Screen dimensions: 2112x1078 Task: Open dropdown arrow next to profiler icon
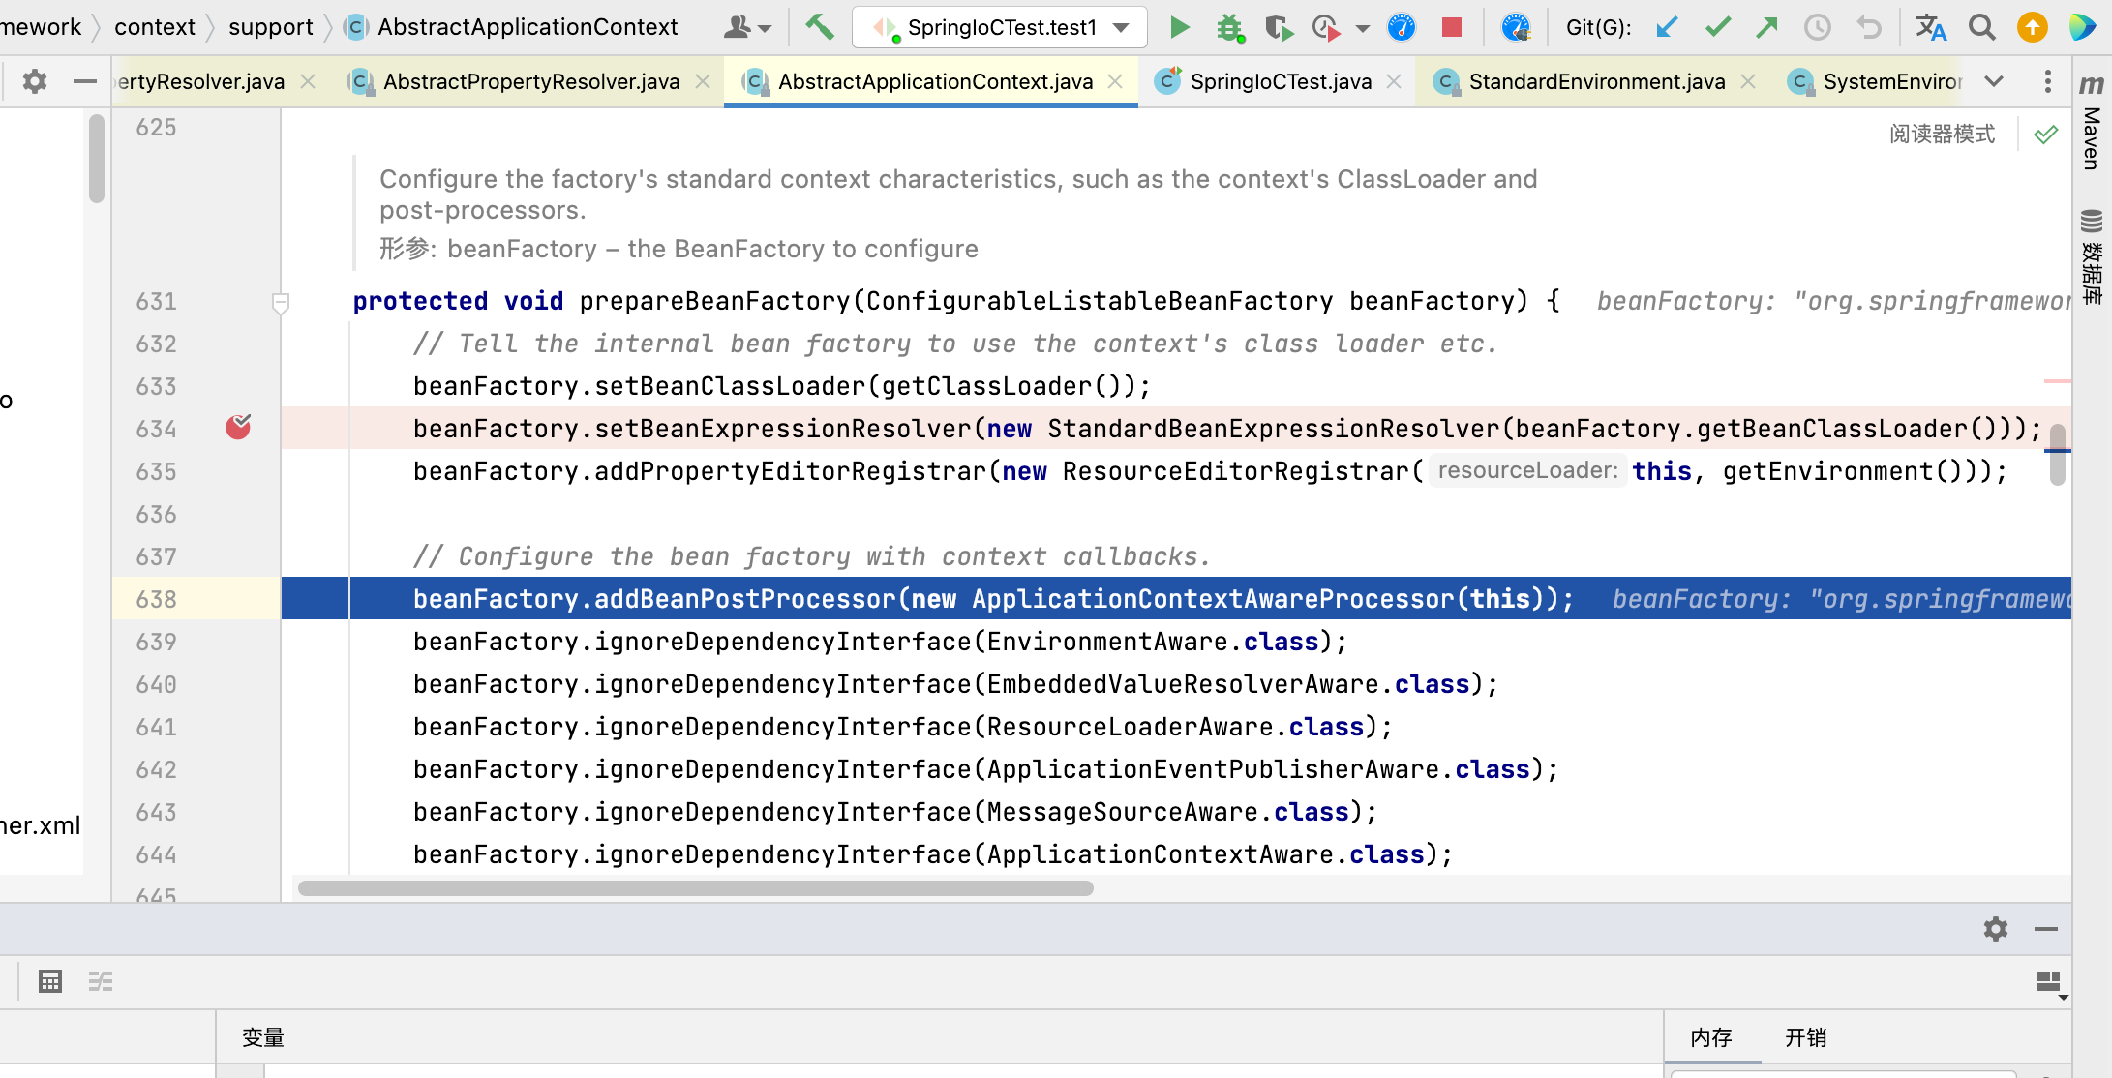click(x=1362, y=28)
